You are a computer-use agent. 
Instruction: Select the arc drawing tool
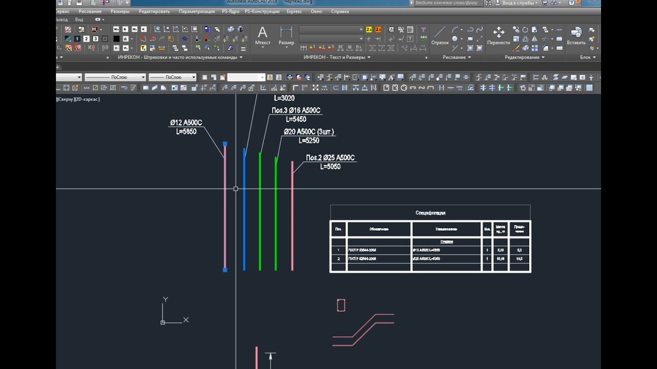pos(455,30)
